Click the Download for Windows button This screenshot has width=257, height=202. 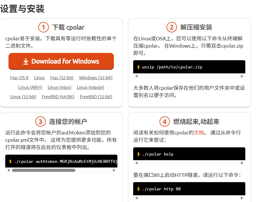(x=61, y=61)
